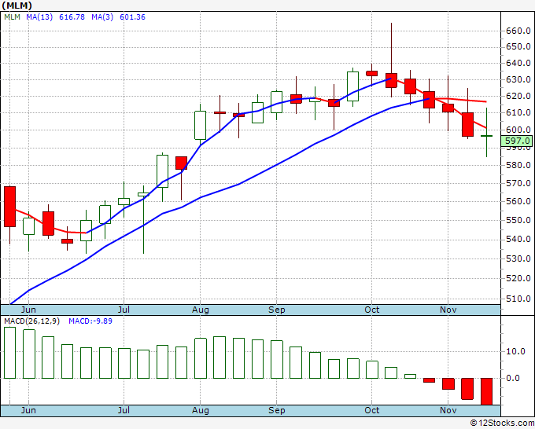535x429 pixels.
Task: Select Nov on the MACD panel's date axis
Action: coord(448,410)
